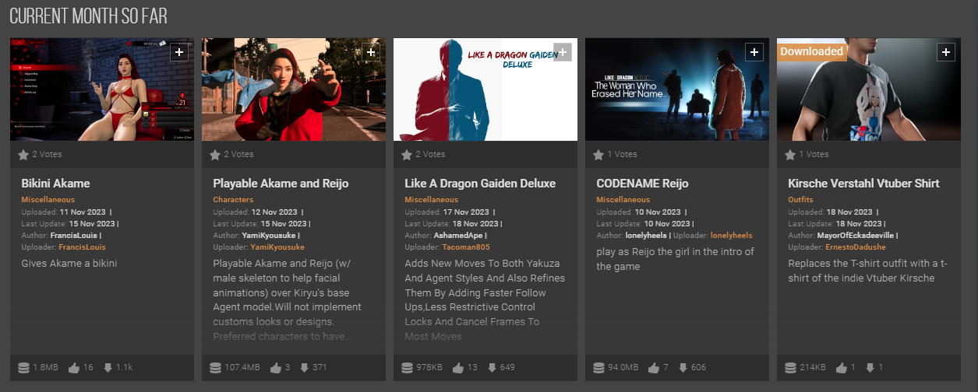
Task: Click the votes star under Like A Dragon Gaiden Deluxe
Action: pos(407,155)
